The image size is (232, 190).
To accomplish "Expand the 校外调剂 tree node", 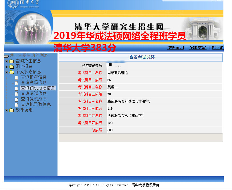I will tap(6, 110).
